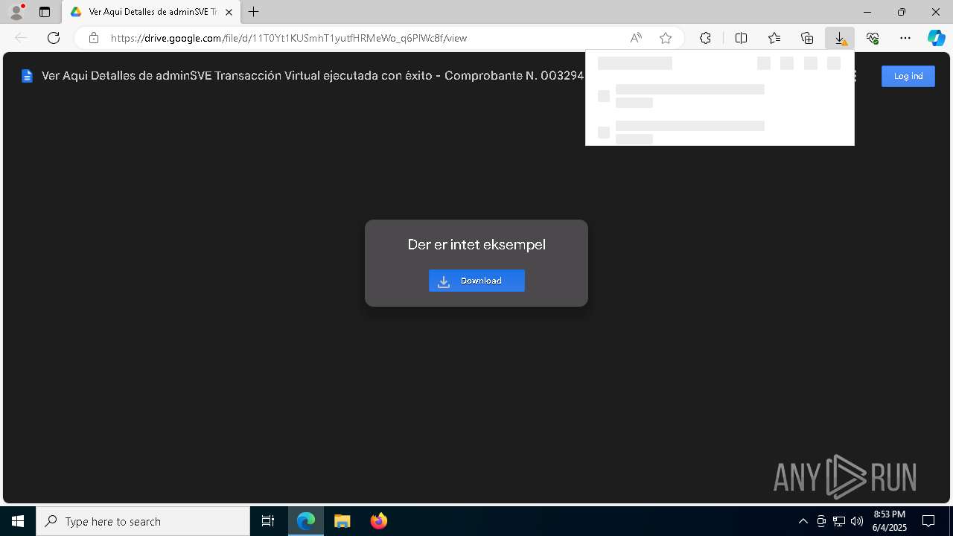Refresh the page with reload icon

54,38
